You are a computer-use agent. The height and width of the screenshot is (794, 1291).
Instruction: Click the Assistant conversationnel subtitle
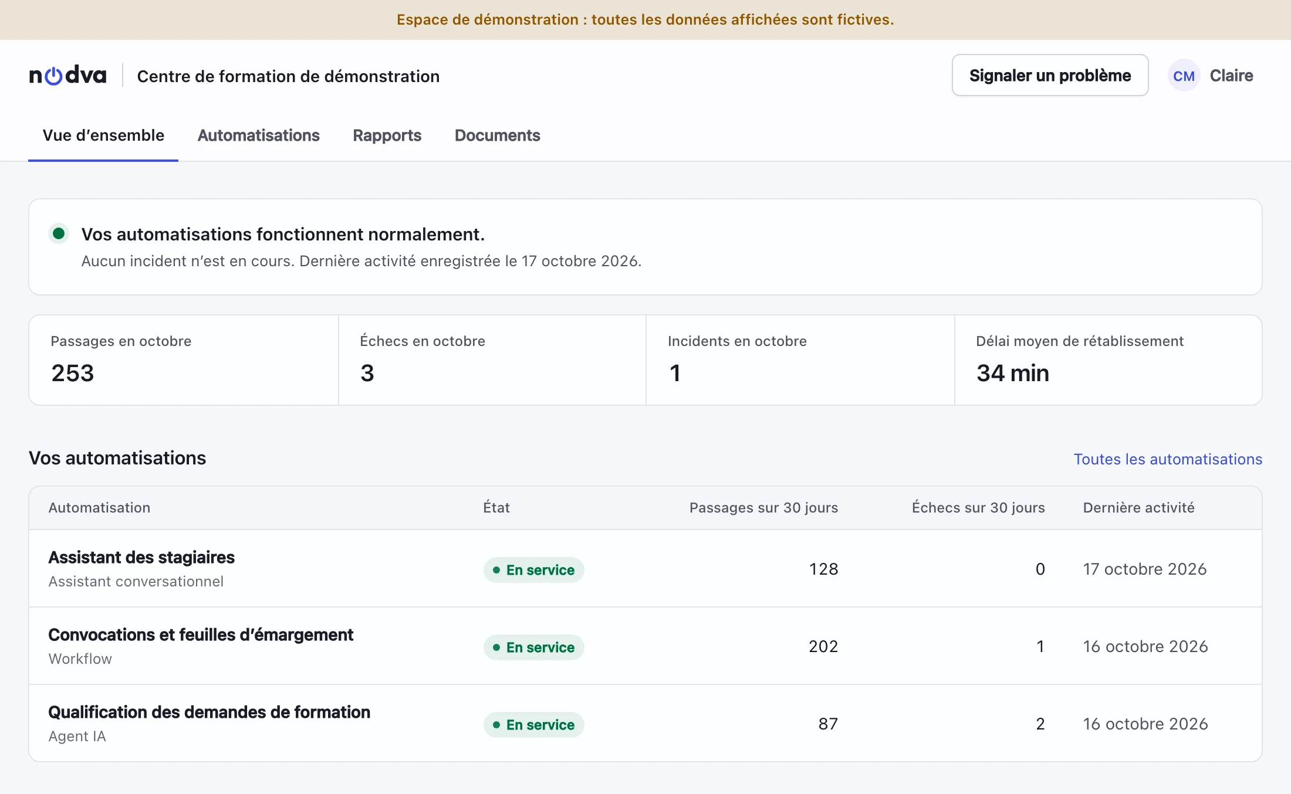click(136, 581)
